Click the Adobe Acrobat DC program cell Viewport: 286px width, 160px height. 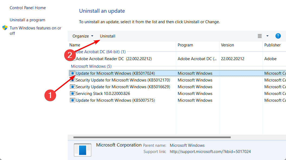point(197,59)
